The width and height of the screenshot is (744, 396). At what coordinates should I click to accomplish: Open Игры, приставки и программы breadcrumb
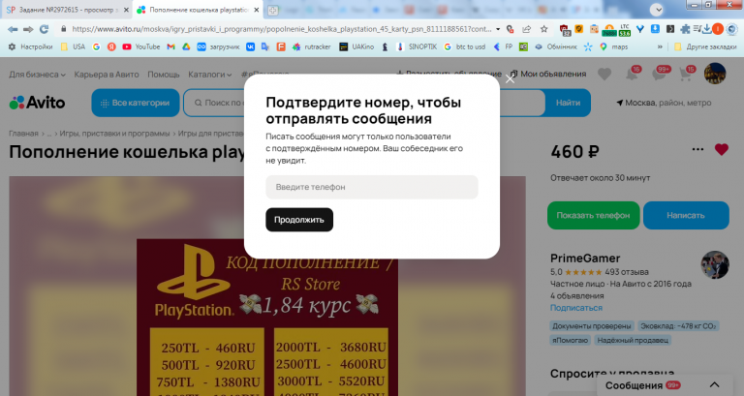point(114,134)
